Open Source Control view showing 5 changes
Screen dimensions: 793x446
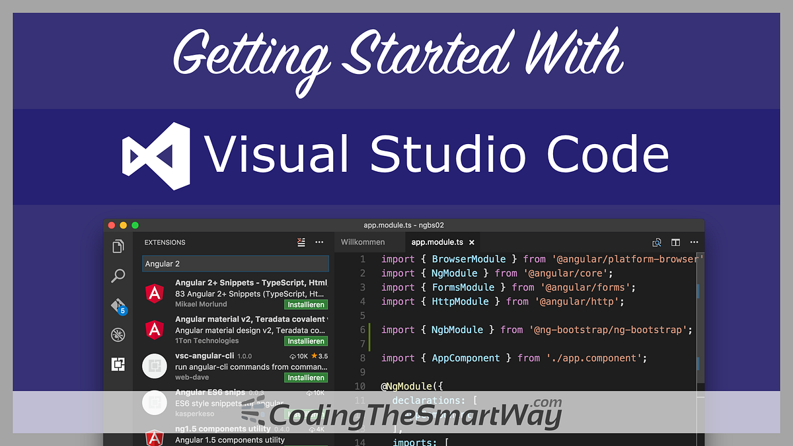coord(118,306)
